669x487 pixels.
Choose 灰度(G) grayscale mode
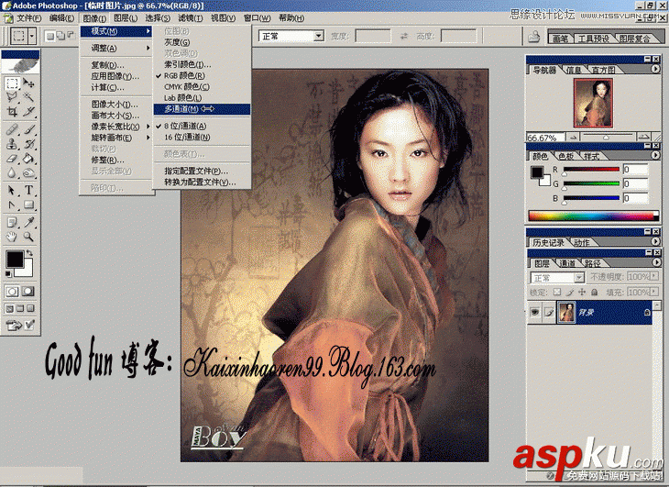[x=202, y=42]
